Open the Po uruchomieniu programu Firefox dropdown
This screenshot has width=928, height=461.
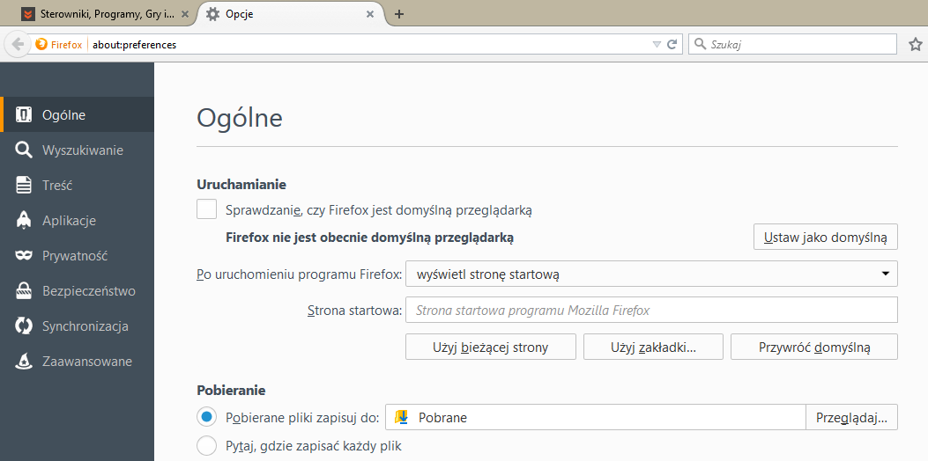pos(651,274)
